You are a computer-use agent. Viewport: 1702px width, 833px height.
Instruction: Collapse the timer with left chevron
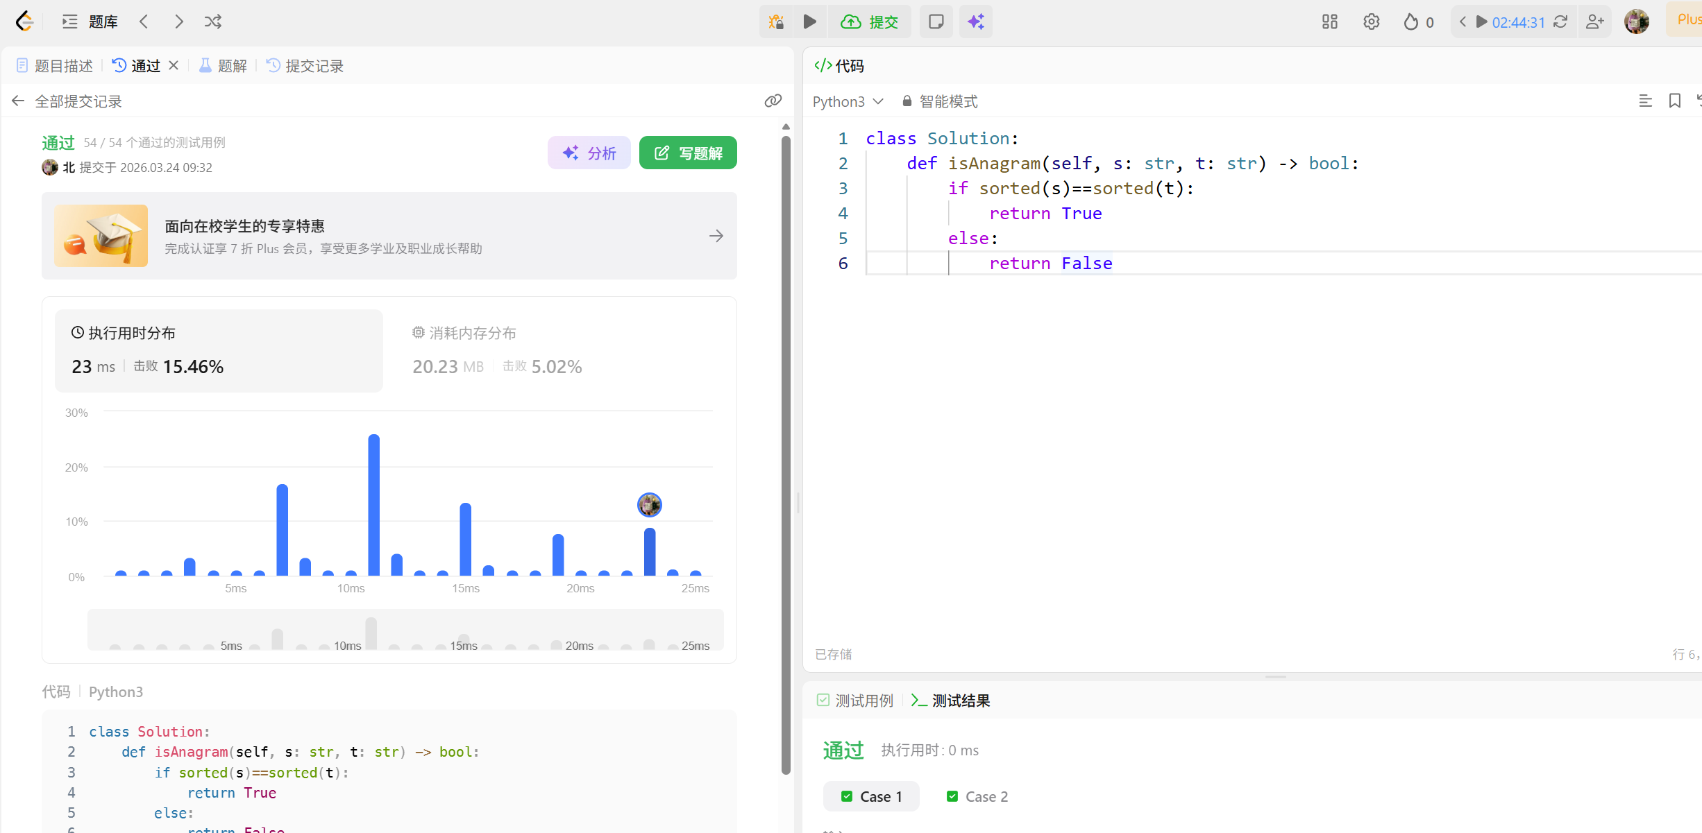coord(1463,22)
